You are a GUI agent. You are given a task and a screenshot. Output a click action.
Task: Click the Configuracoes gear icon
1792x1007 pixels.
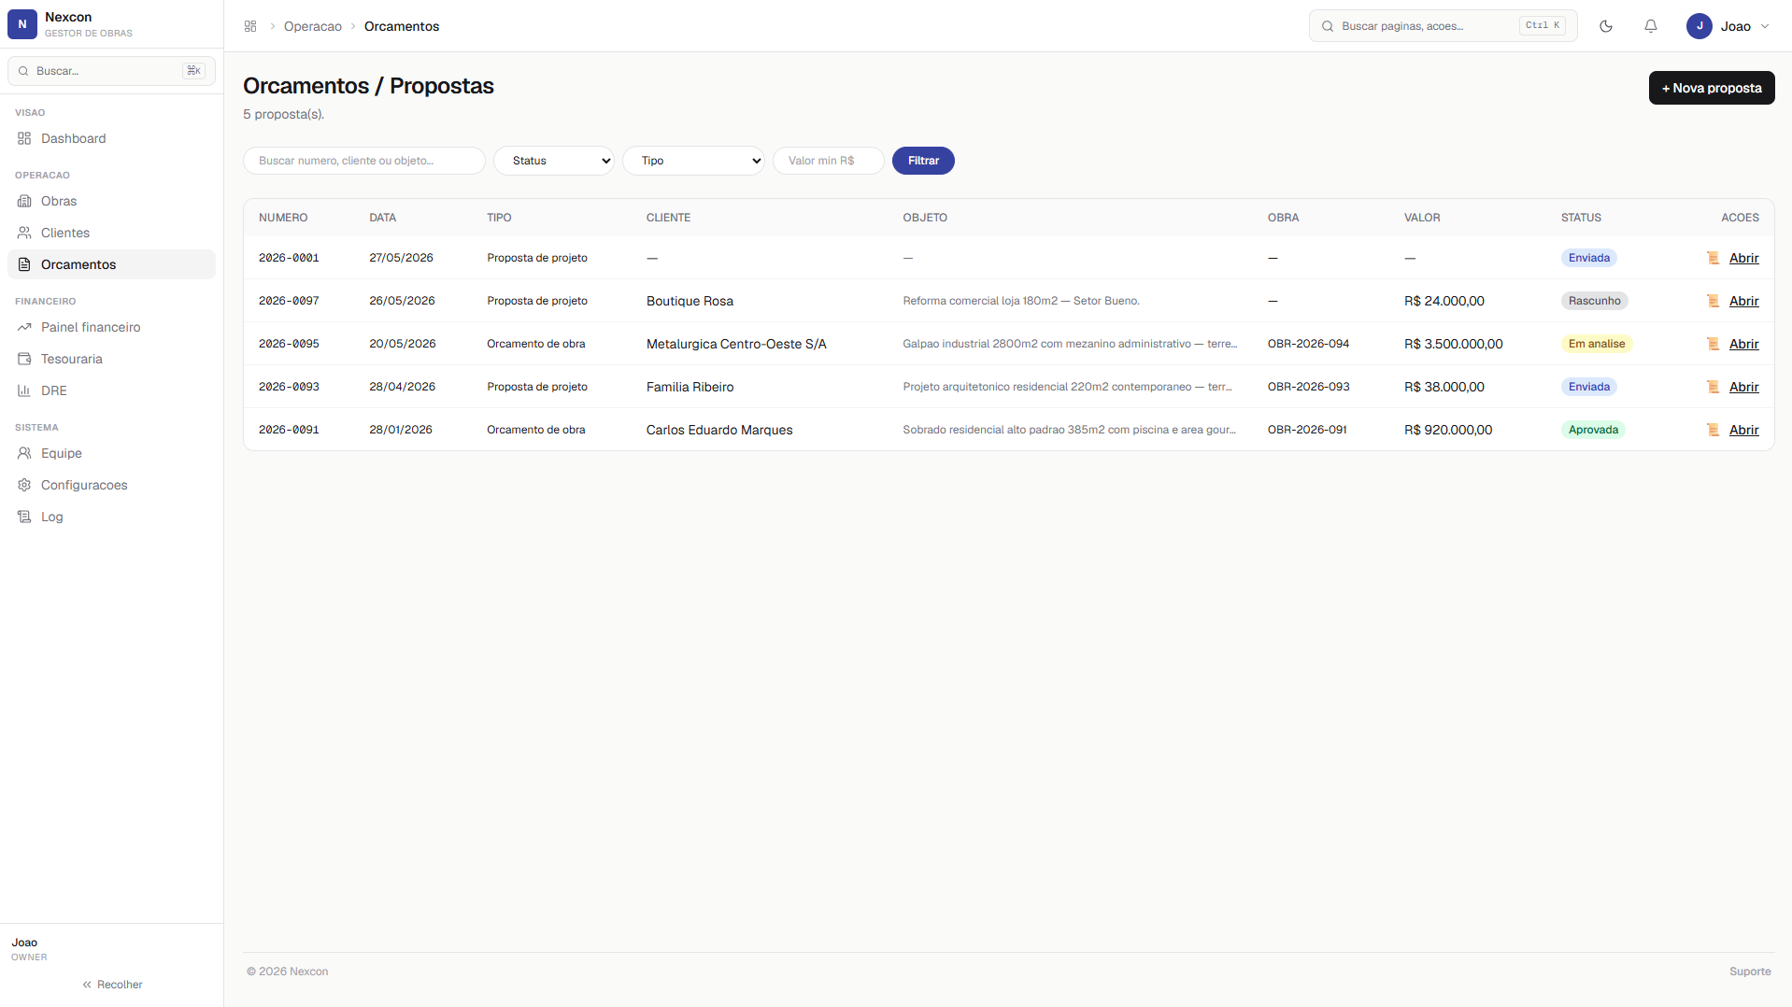point(24,485)
